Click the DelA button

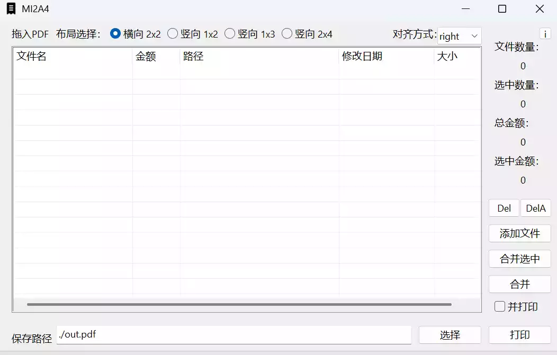535,208
